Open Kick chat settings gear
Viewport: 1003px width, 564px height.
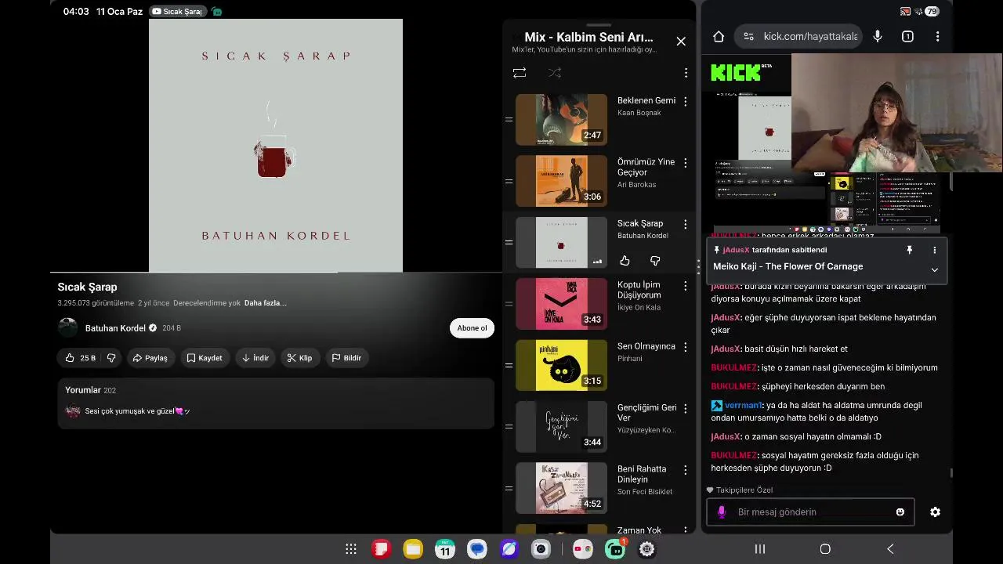coord(935,512)
